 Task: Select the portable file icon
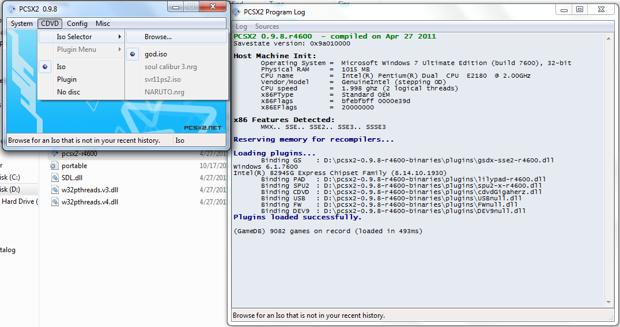pos(55,166)
